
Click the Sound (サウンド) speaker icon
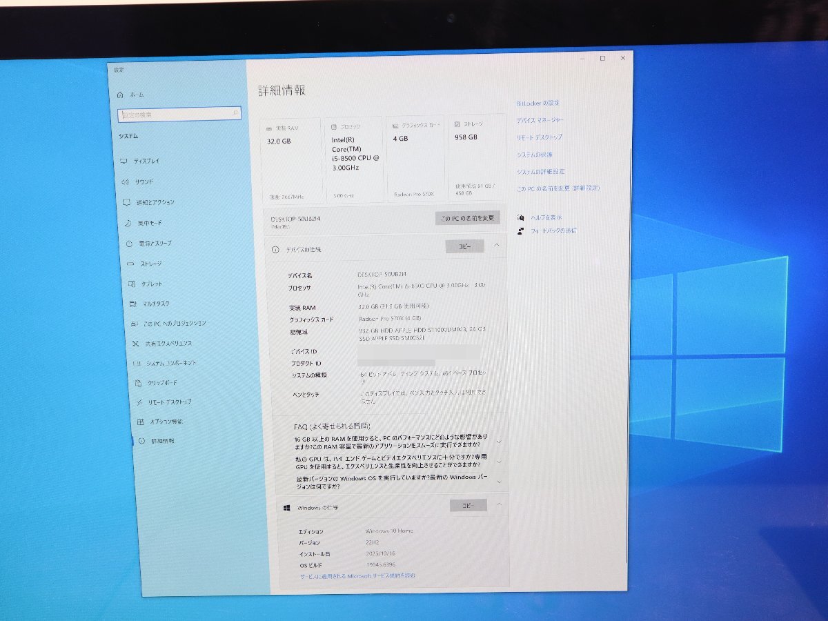(125, 181)
